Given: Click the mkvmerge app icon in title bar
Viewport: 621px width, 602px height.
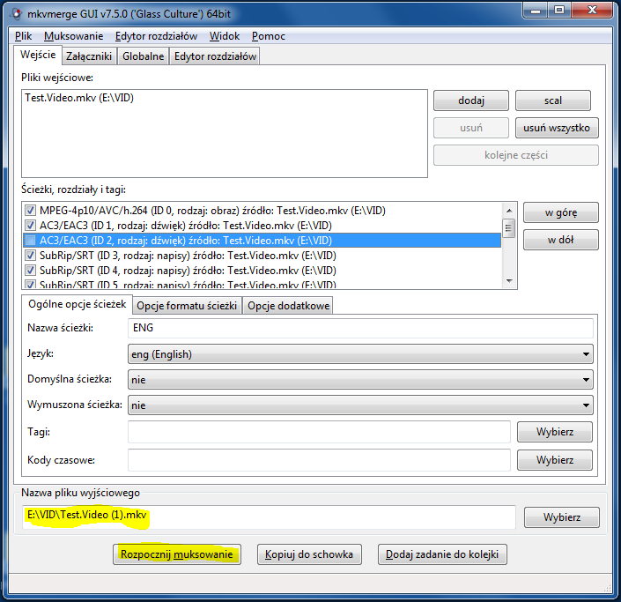Looking at the screenshot, I should (x=16, y=14).
